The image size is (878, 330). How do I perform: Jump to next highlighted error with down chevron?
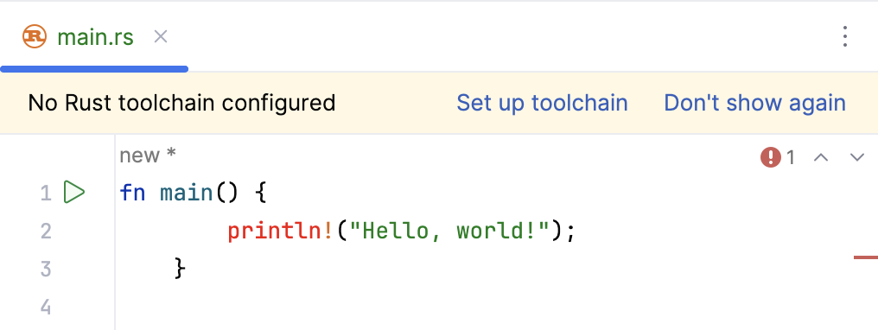[x=857, y=157]
